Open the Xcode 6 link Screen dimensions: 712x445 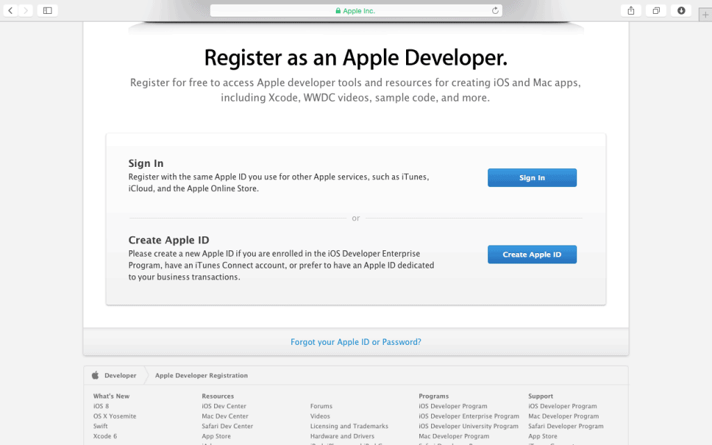click(105, 436)
